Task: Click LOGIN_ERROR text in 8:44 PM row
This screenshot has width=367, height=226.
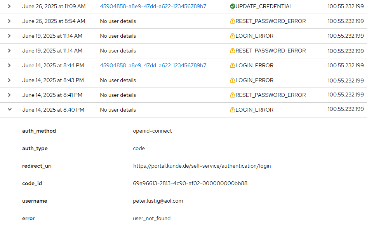Action: [254, 65]
